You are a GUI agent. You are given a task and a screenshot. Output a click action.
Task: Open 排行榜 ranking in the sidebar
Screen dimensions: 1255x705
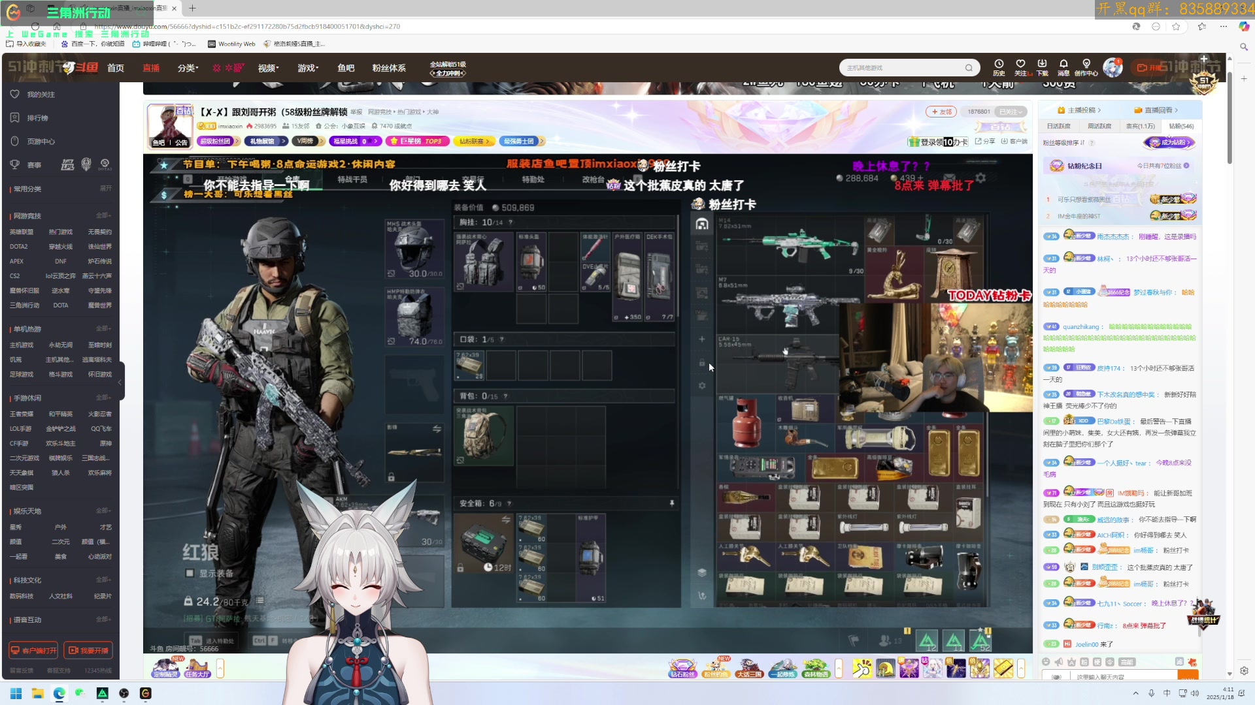point(37,118)
